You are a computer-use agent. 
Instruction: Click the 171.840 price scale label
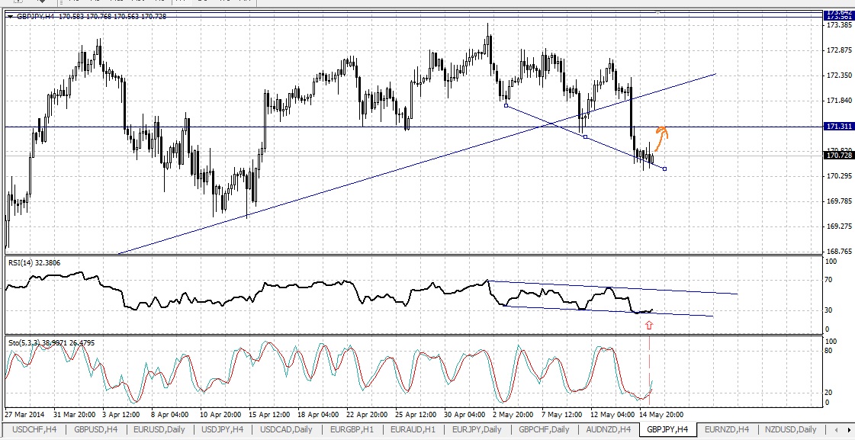839,101
